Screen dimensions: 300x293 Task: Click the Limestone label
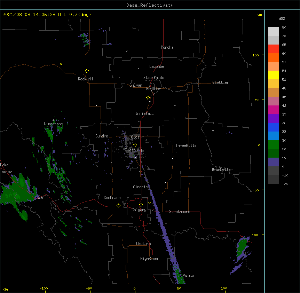pyautogui.click(x=53, y=124)
